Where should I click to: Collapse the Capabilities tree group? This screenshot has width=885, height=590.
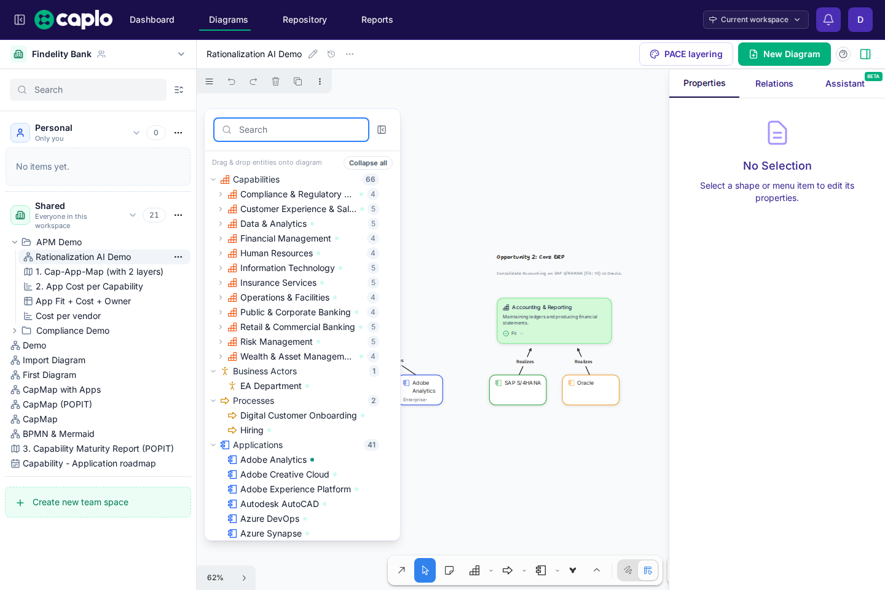(213, 179)
